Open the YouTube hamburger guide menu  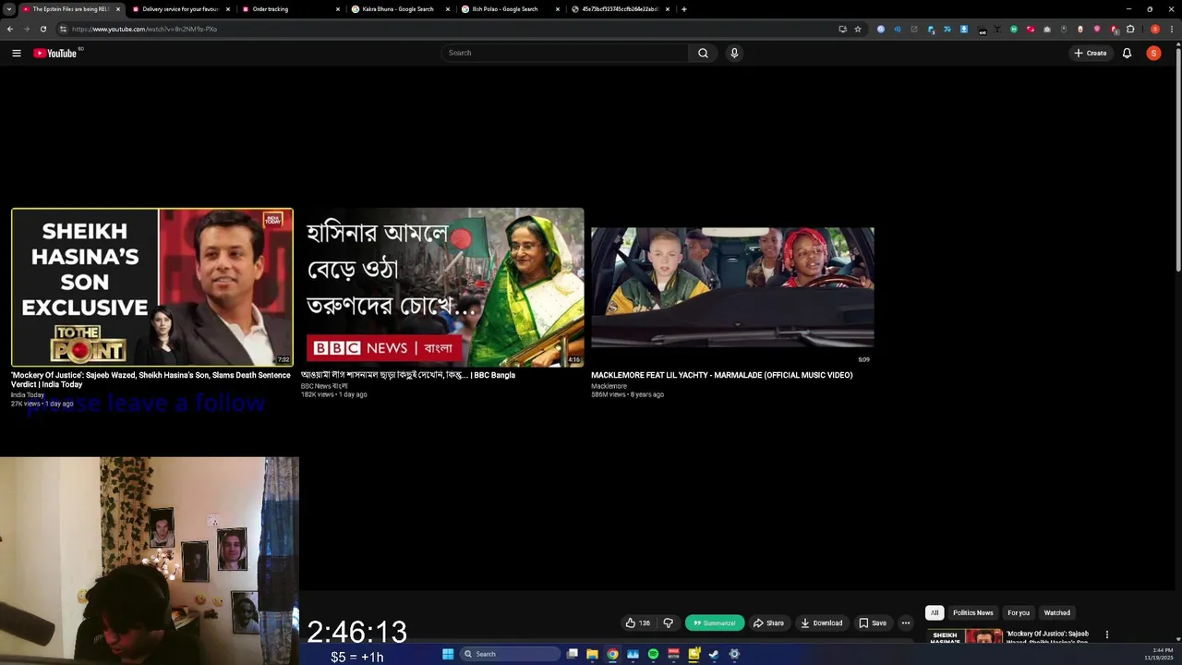coord(17,53)
